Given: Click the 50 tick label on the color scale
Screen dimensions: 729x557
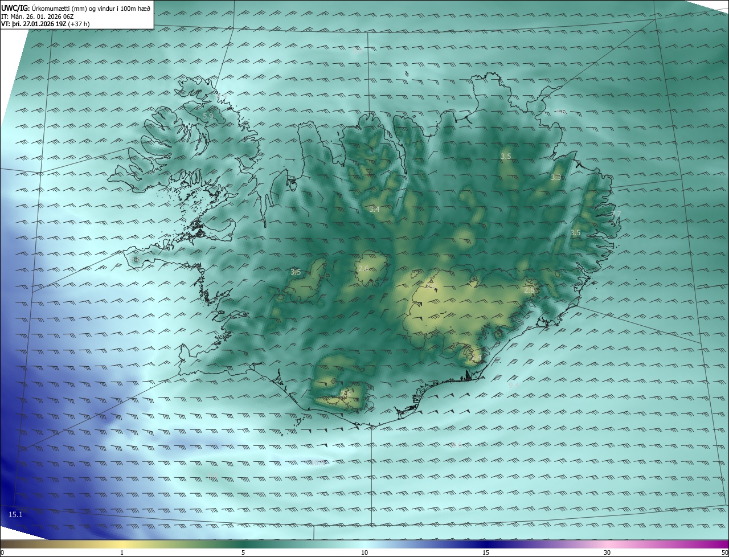Looking at the screenshot, I should 724,552.
